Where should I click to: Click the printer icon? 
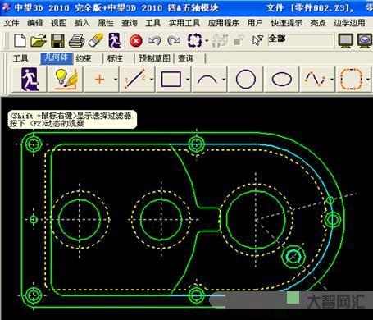pyautogui.click(x=76, y=41)
